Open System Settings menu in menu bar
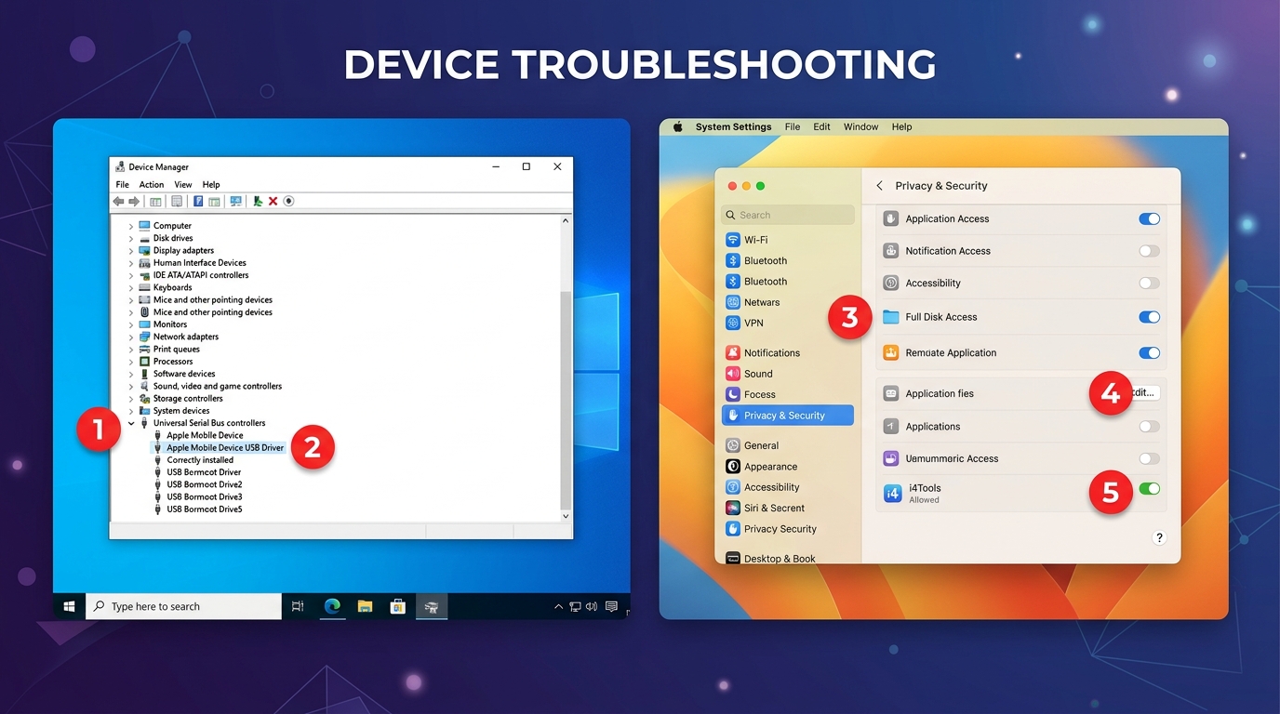This screenshot has height=714, width=1280. [733, 126]
